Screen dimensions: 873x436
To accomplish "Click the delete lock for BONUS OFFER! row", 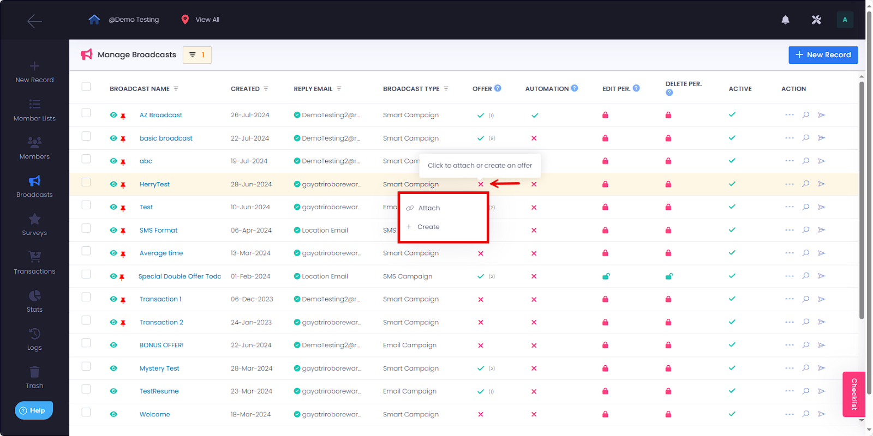I will click(x=668, y=345).
